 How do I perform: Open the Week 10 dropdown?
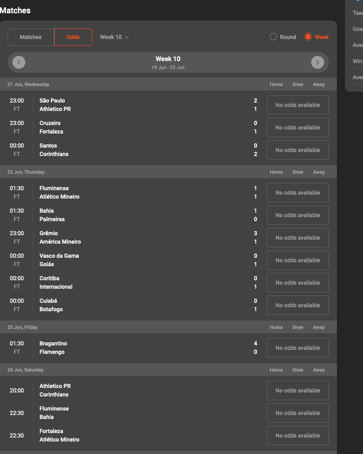point(114,37)
